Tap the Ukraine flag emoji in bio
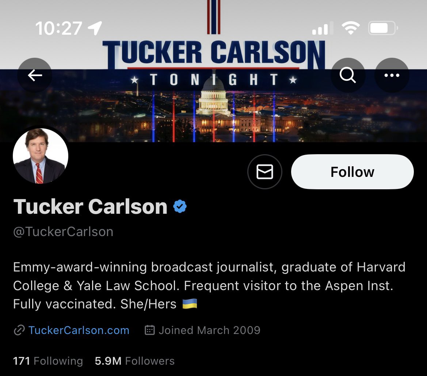This screenshot has width=427, height=376. [190, 304]
